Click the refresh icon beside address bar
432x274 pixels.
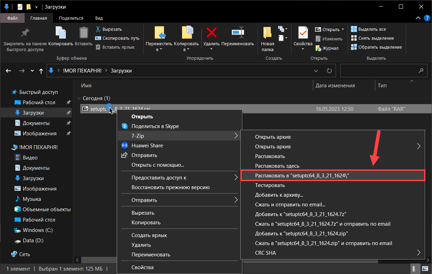(x=329, y=71)
